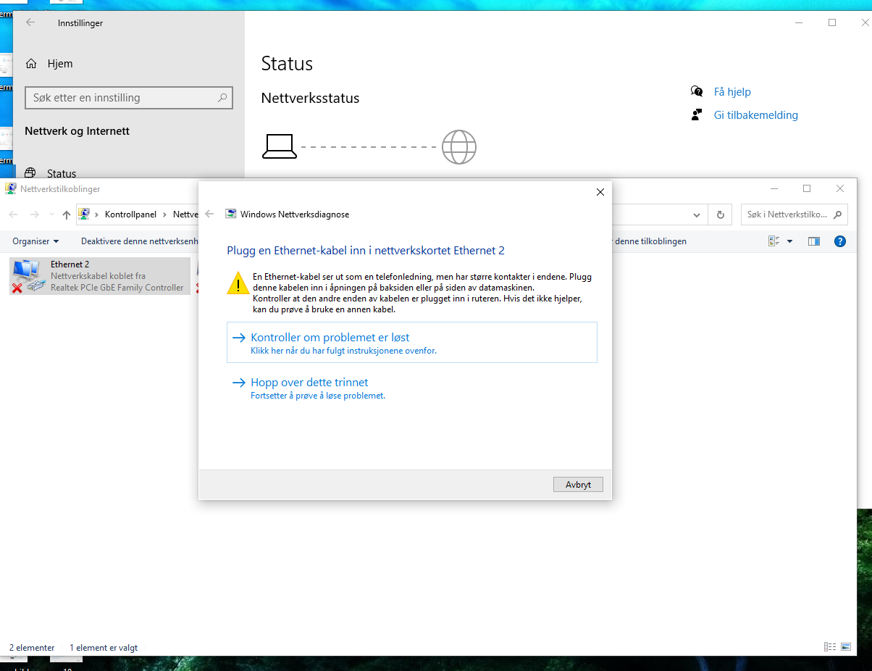The height and width of the screenshot is (671, 872).
Task: Open the blue help question mark icon
Action: click(x=840, y=241)
